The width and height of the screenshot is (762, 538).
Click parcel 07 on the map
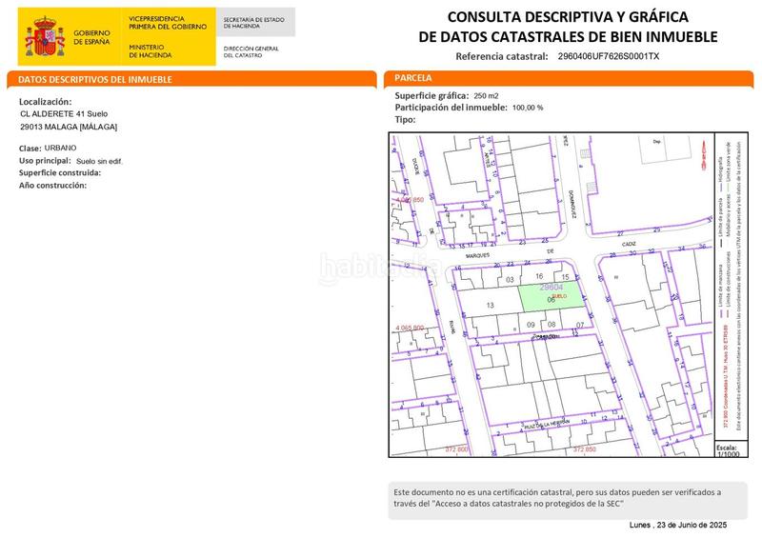tap(579, 325)
